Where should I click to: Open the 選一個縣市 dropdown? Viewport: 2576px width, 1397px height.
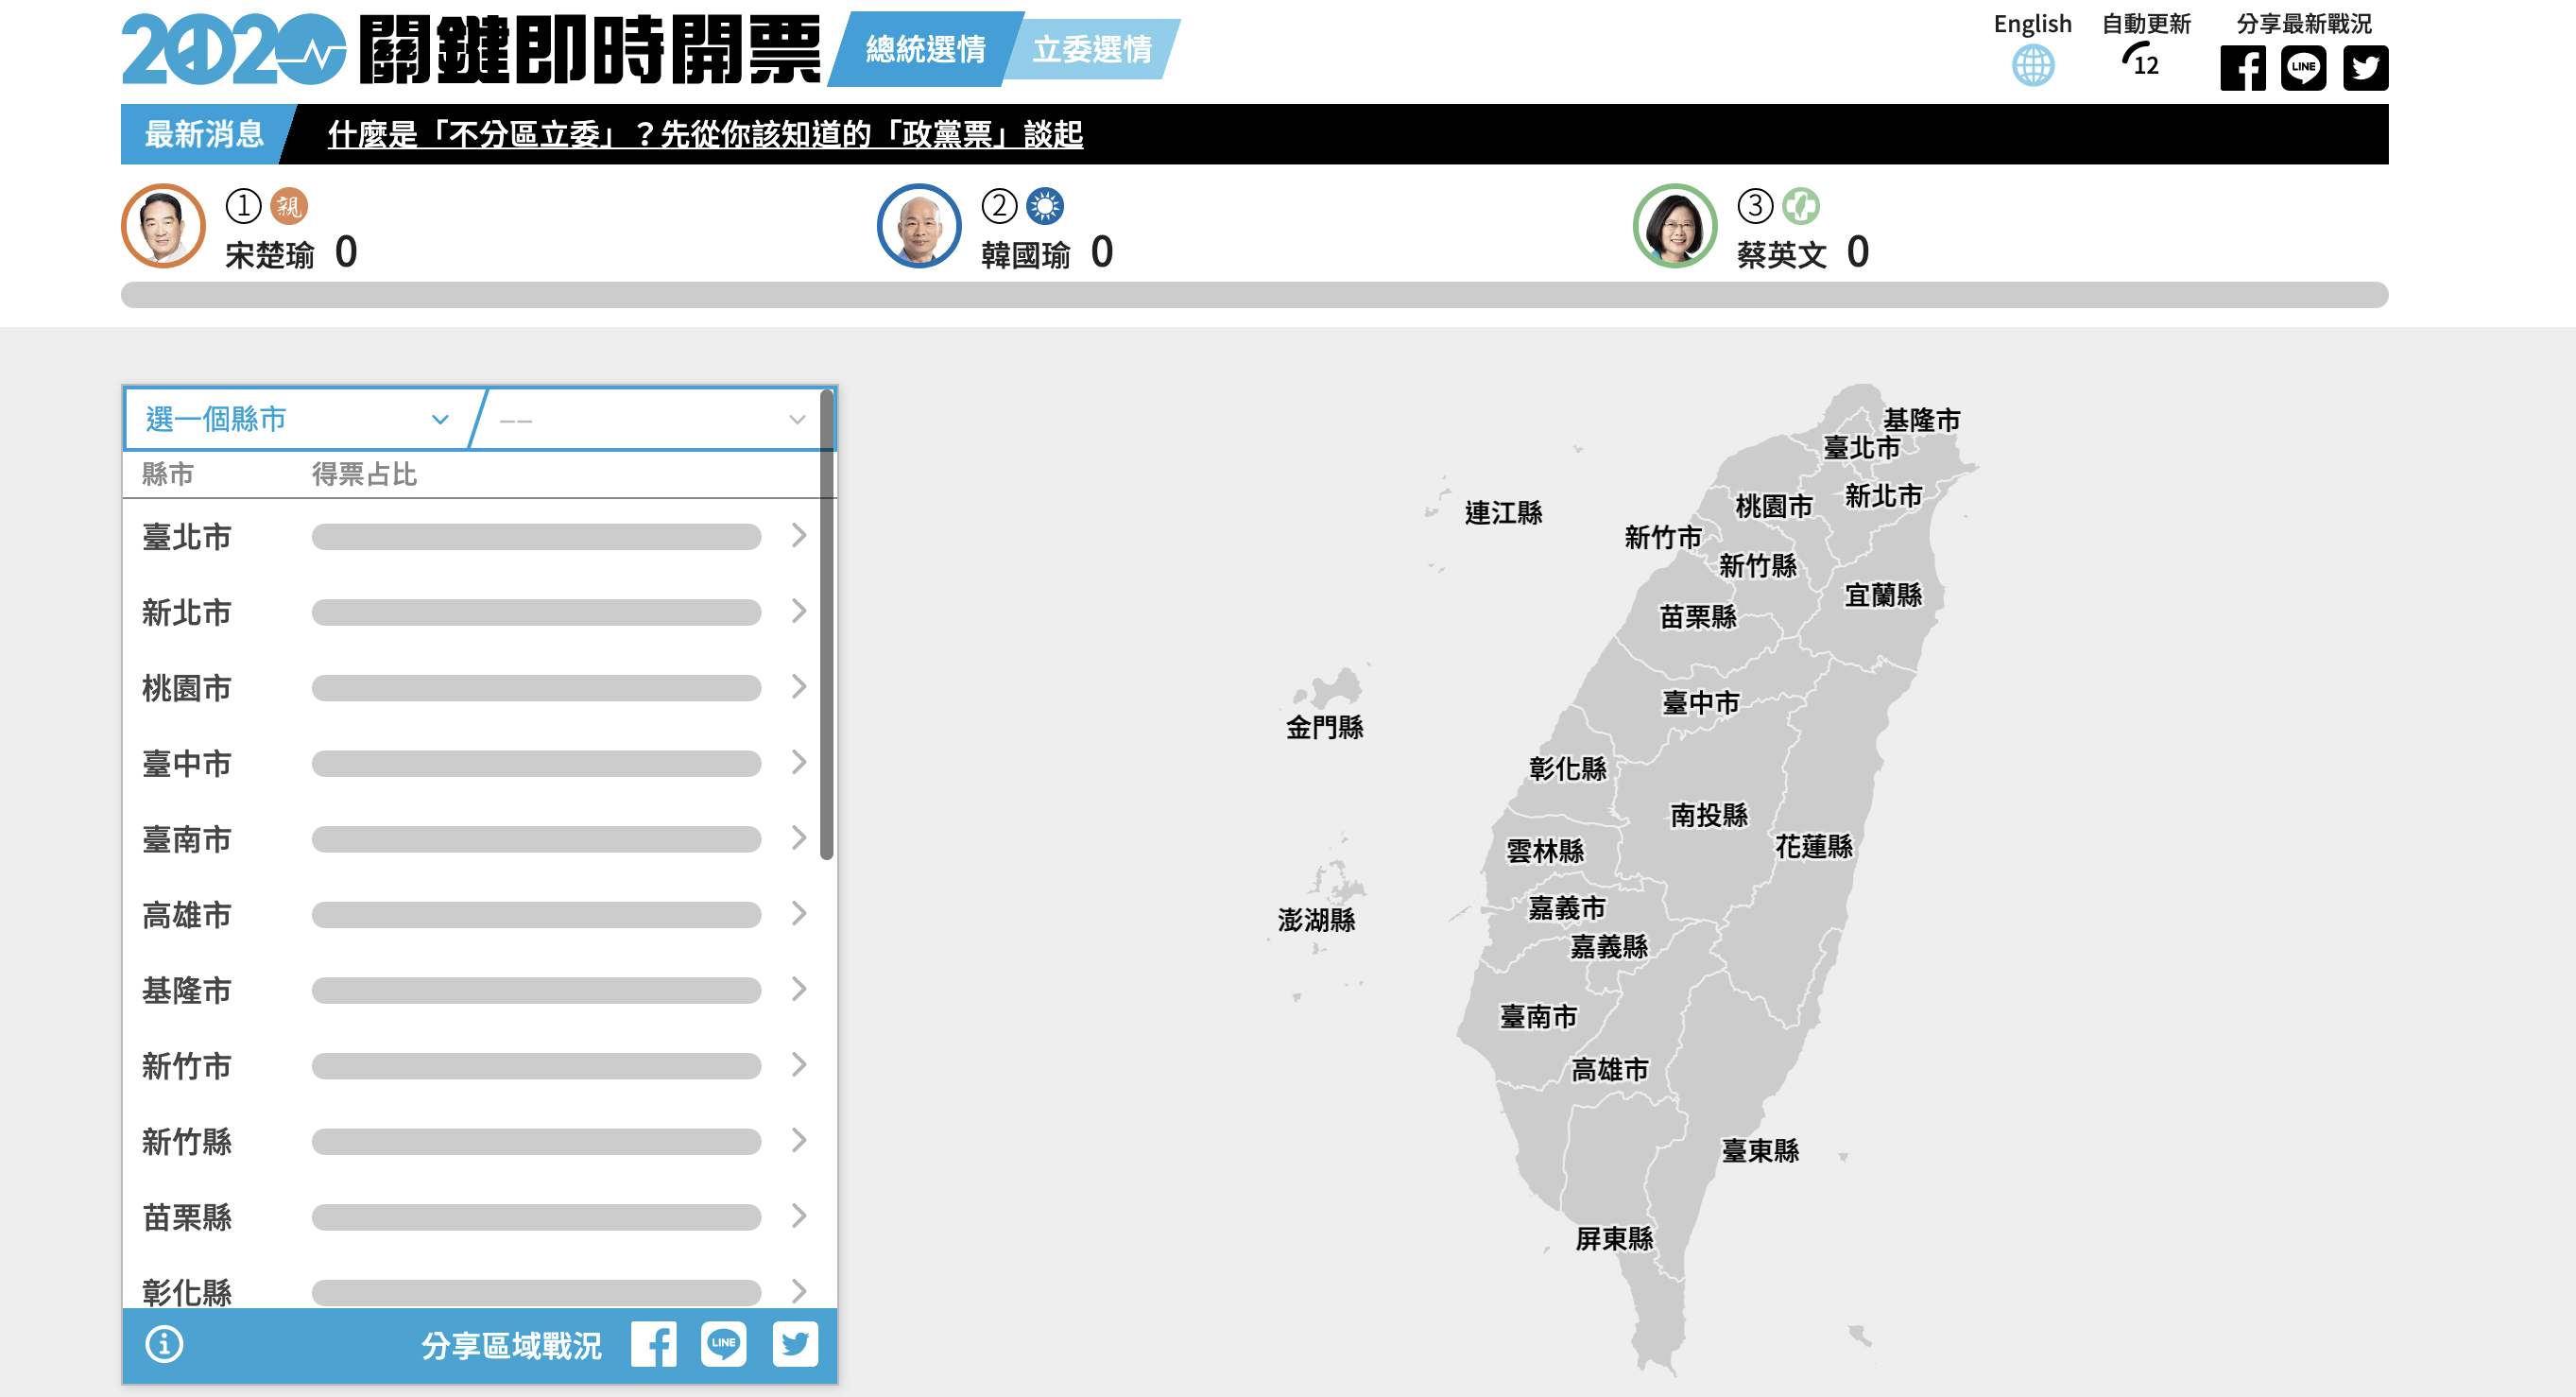(297, 419)
